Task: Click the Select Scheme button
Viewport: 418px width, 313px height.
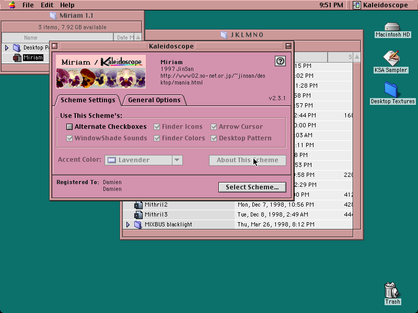Action: click(252, 187)
